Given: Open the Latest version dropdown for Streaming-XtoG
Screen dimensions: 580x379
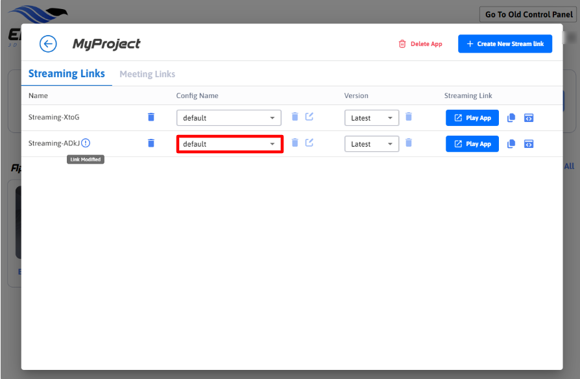Looking at the screenshot, I should pyautogui.click(x=371, y=118).
